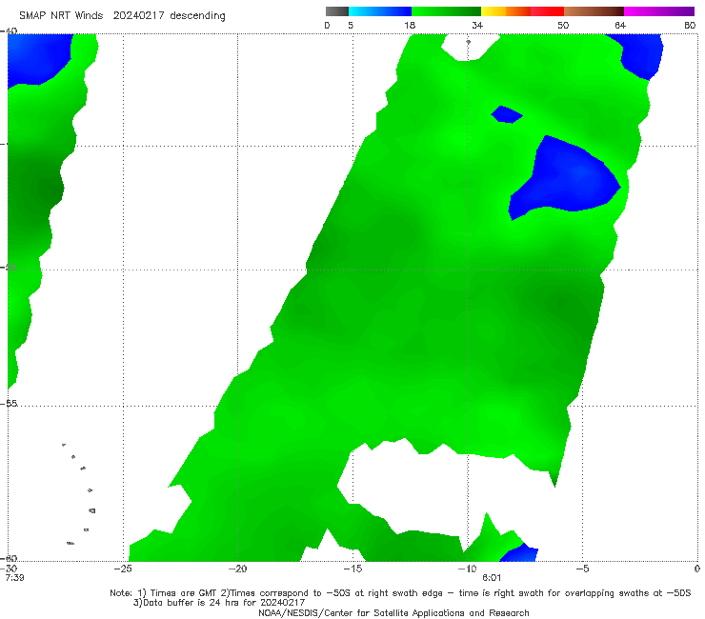Click the "-25" longitude axis label

click(123, 569)
